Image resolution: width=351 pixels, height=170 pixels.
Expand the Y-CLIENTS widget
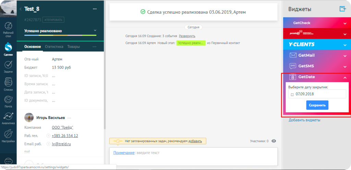tap(345, 45)
